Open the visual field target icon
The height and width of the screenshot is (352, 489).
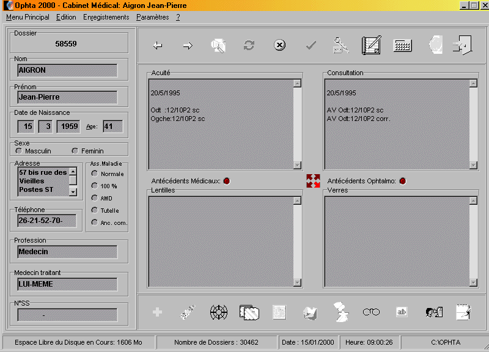point(219,312)
